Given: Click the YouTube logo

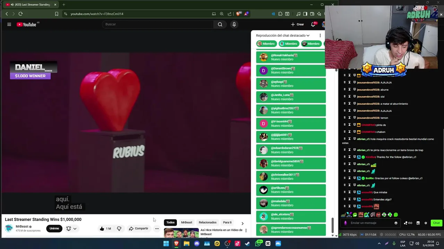Looking at the screenshot, I should 26,24.
